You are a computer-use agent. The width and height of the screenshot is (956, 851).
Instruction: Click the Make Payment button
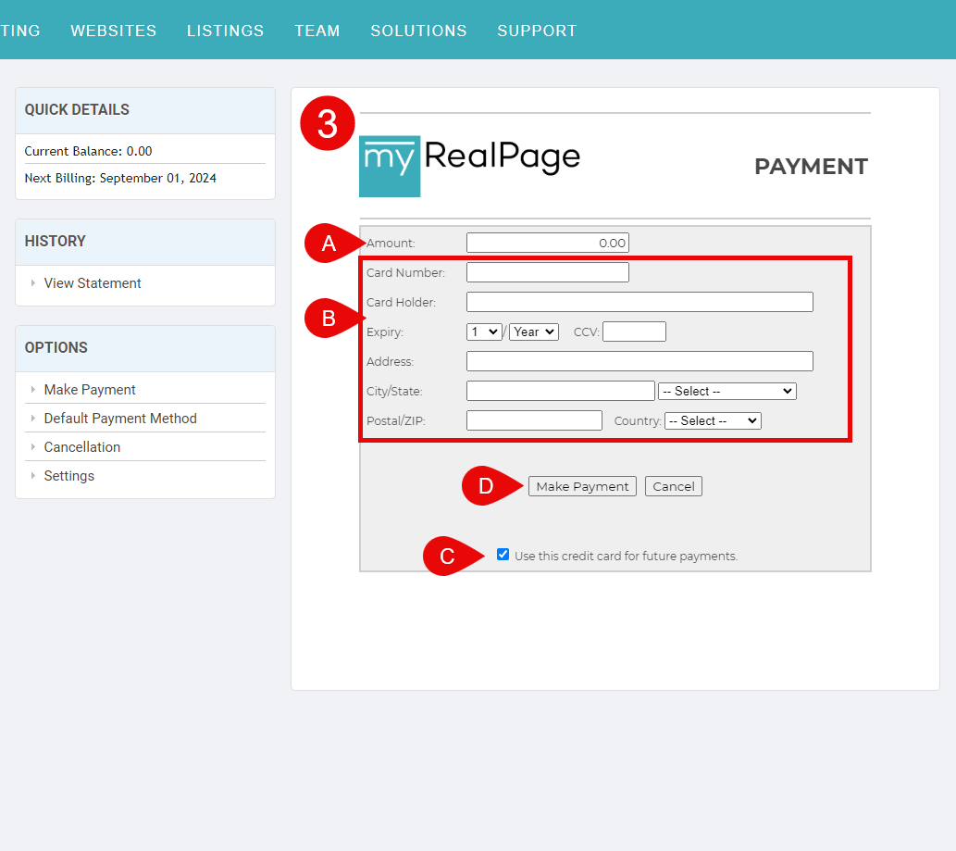pos(582,486)
